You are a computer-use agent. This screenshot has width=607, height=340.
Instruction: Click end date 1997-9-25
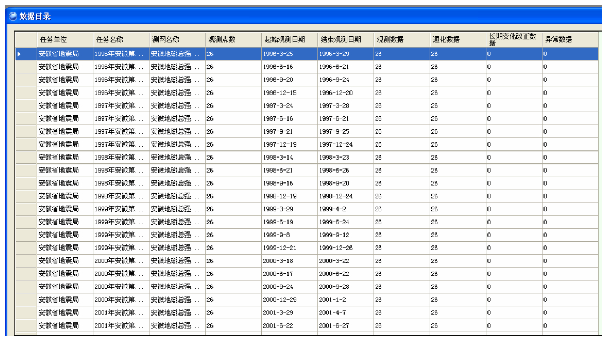point(346,131)
